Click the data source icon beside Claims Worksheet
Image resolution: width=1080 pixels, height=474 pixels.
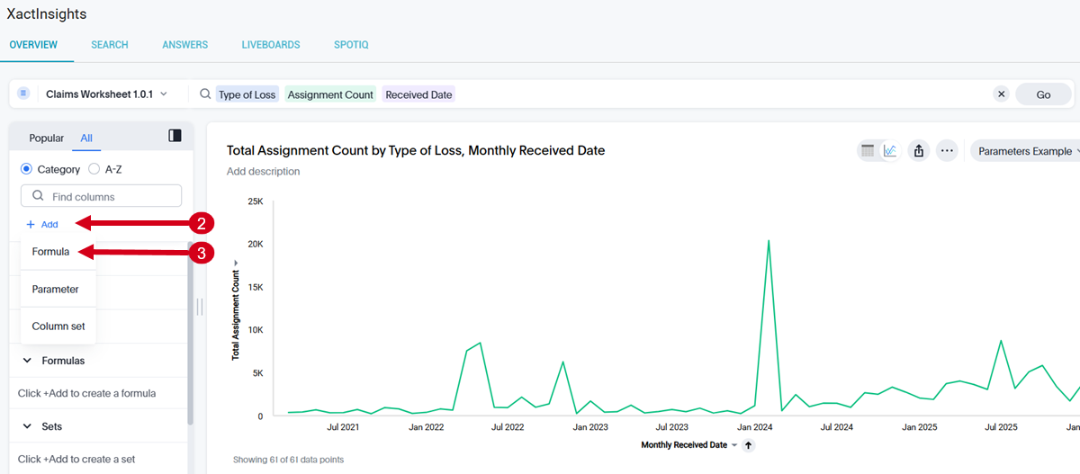coord(24,94)
